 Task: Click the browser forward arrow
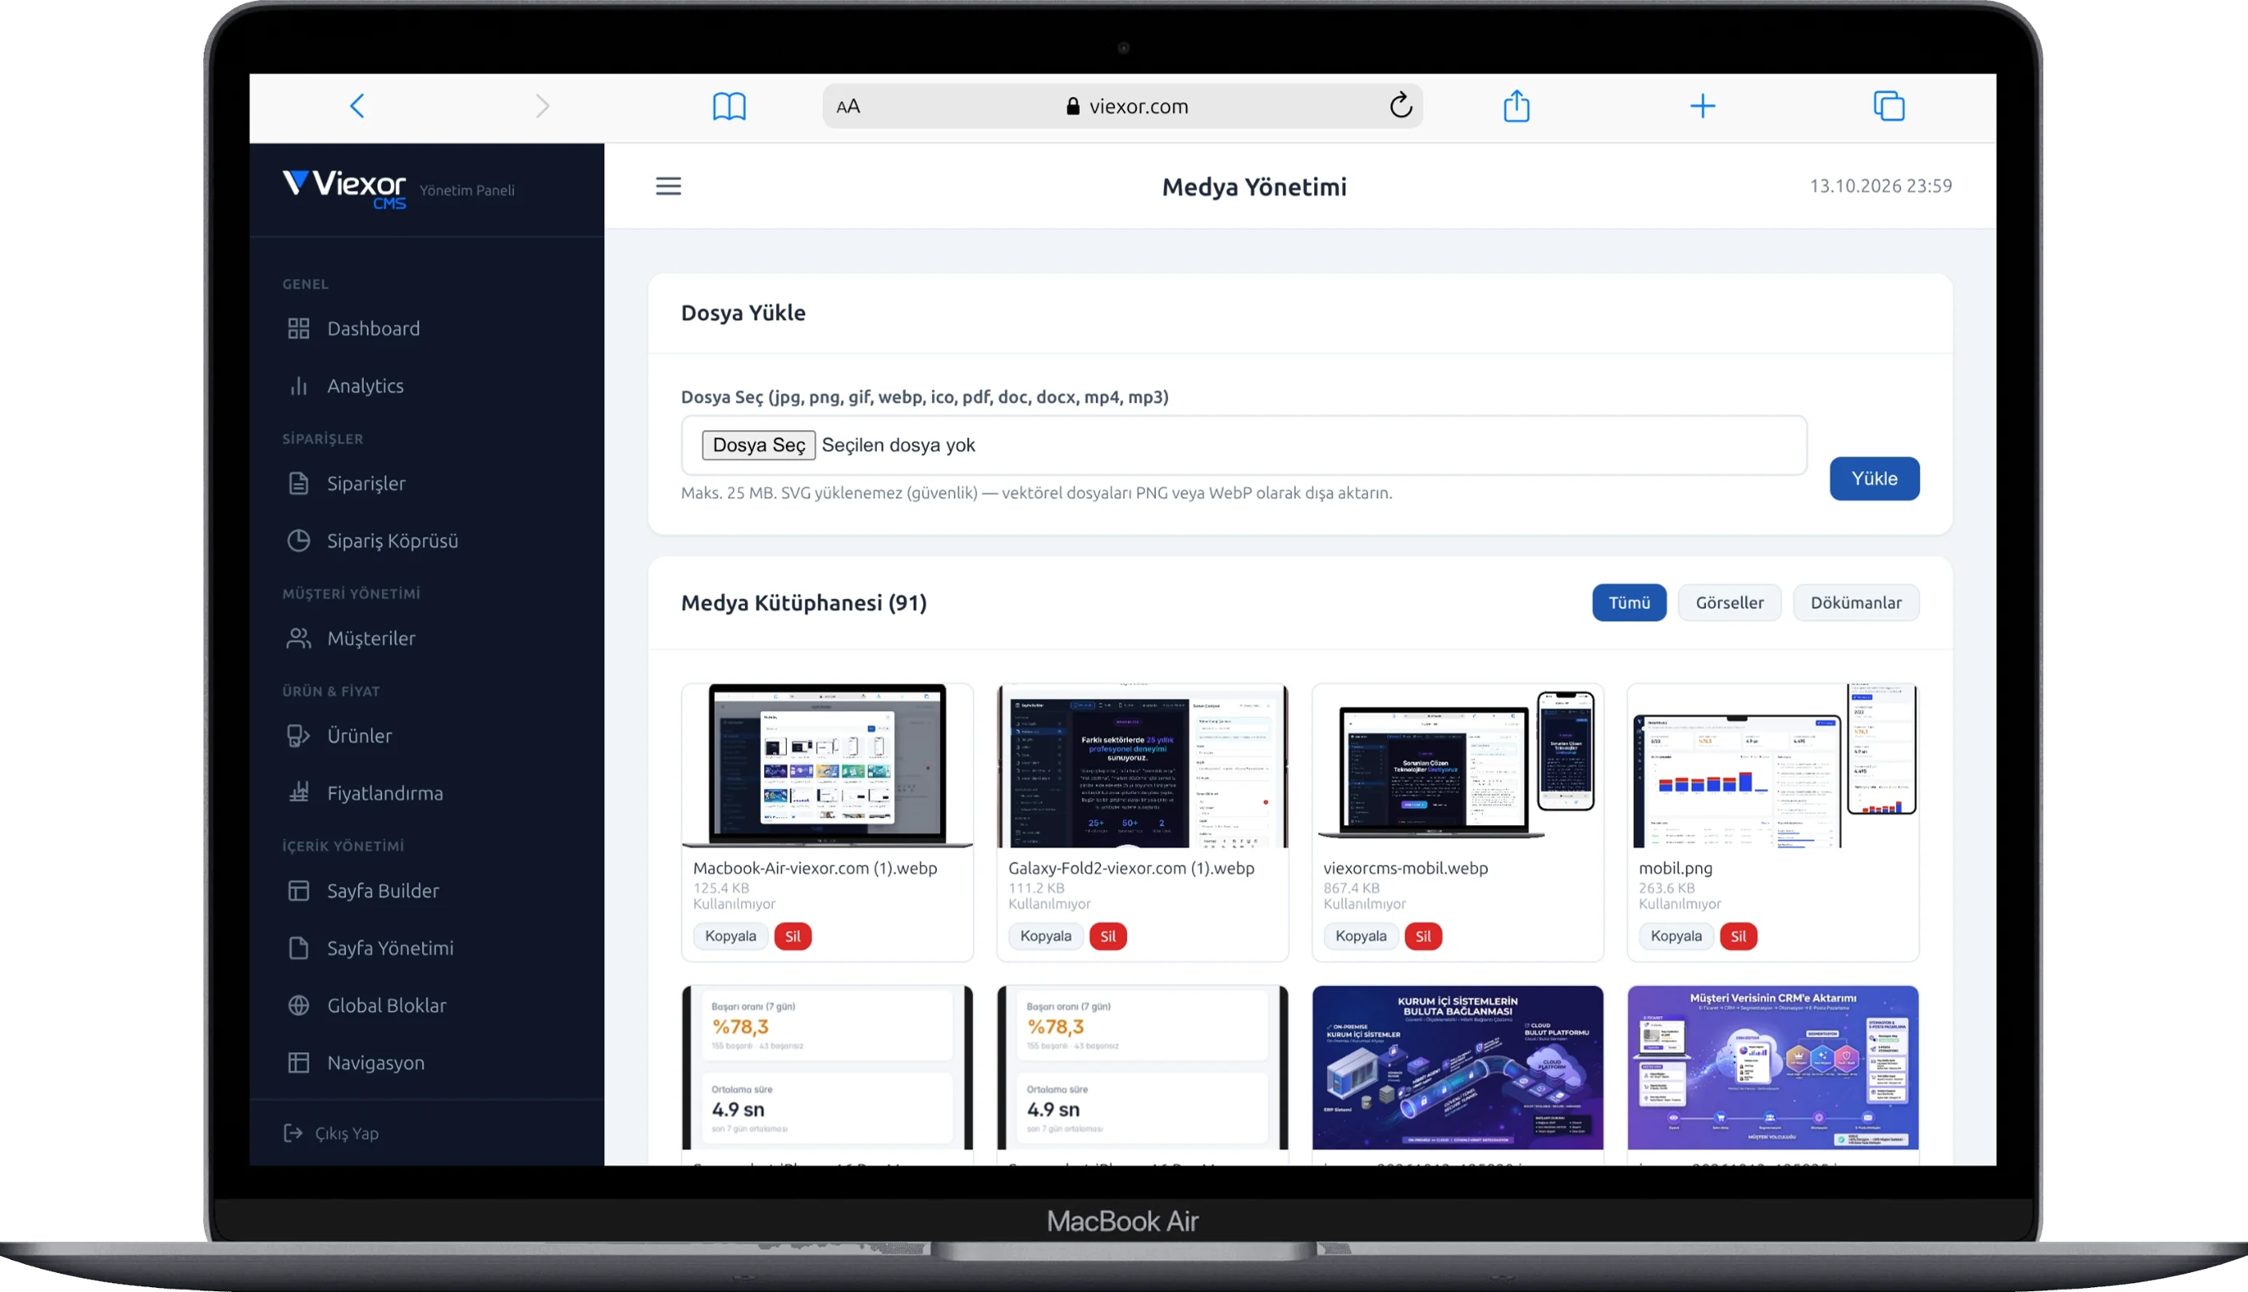tap(543, 106)
